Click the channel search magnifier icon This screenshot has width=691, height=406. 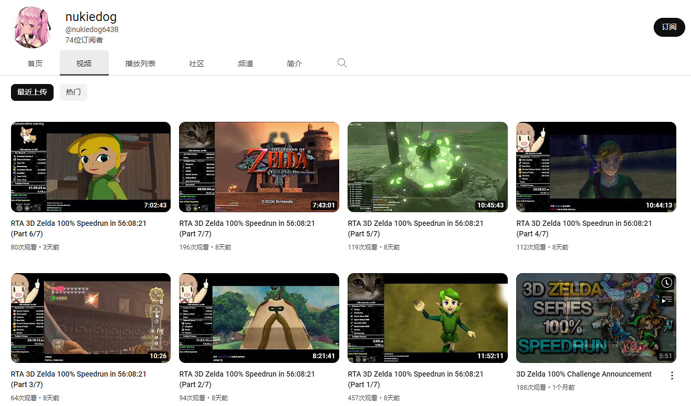tap(342, 63)
